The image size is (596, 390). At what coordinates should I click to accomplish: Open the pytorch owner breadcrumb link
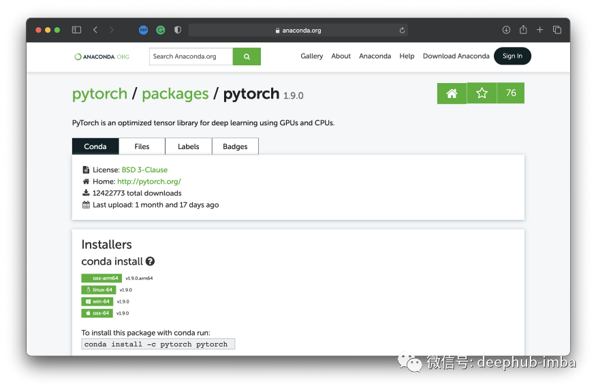[99, 94]
